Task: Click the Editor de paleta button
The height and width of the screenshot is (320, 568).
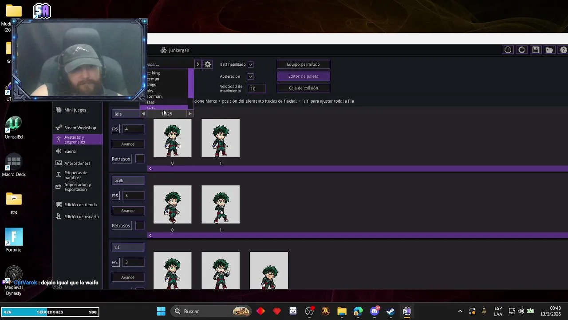Action: click(303, 76)
